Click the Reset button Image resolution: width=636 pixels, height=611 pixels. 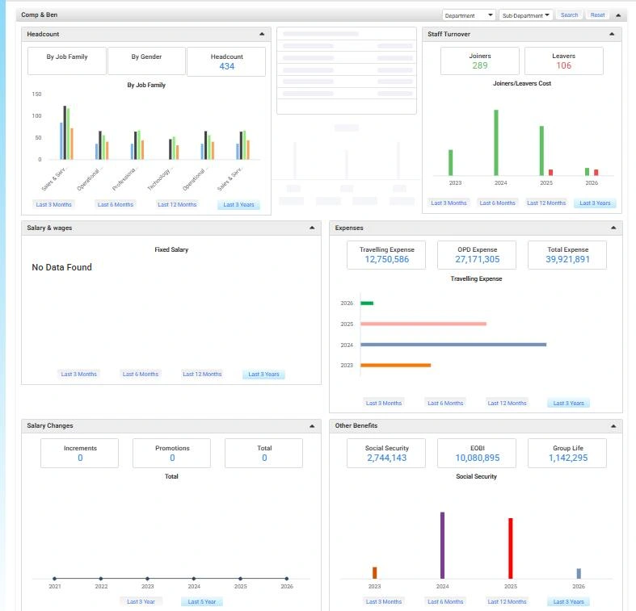[597, 15]
